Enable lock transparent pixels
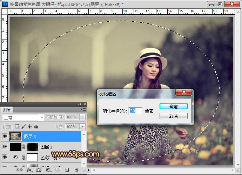 [17, 126]
